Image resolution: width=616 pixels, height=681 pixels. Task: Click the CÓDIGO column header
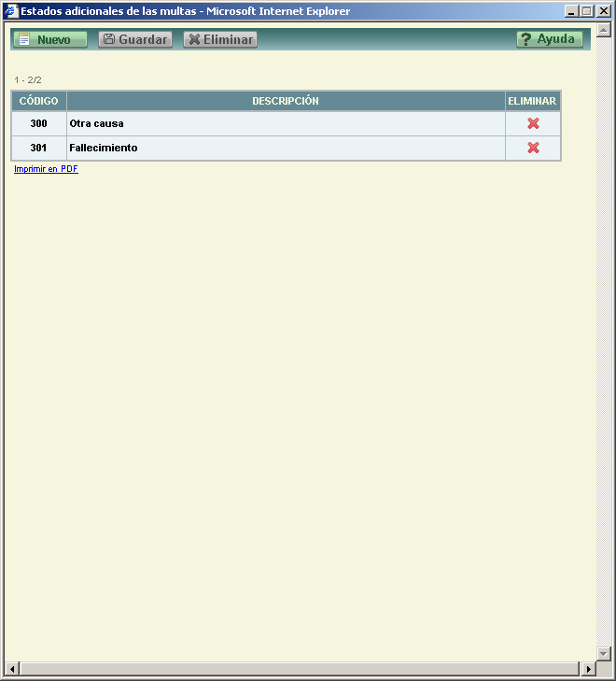(x=39, y=101)
